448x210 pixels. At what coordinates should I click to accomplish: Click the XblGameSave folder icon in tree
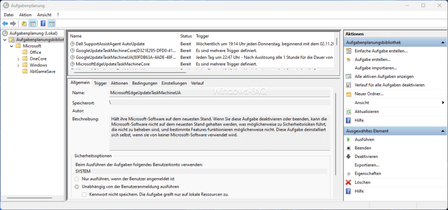tap(24, 71)
